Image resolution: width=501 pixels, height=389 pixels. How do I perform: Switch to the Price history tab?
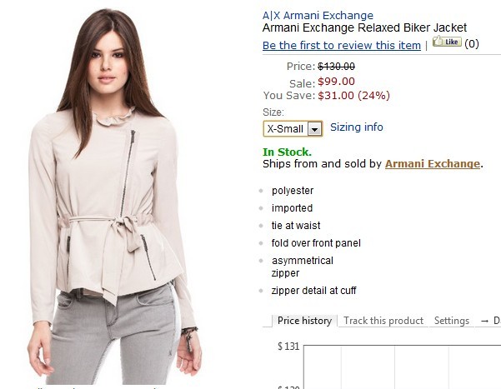click(x=304, y=321)
